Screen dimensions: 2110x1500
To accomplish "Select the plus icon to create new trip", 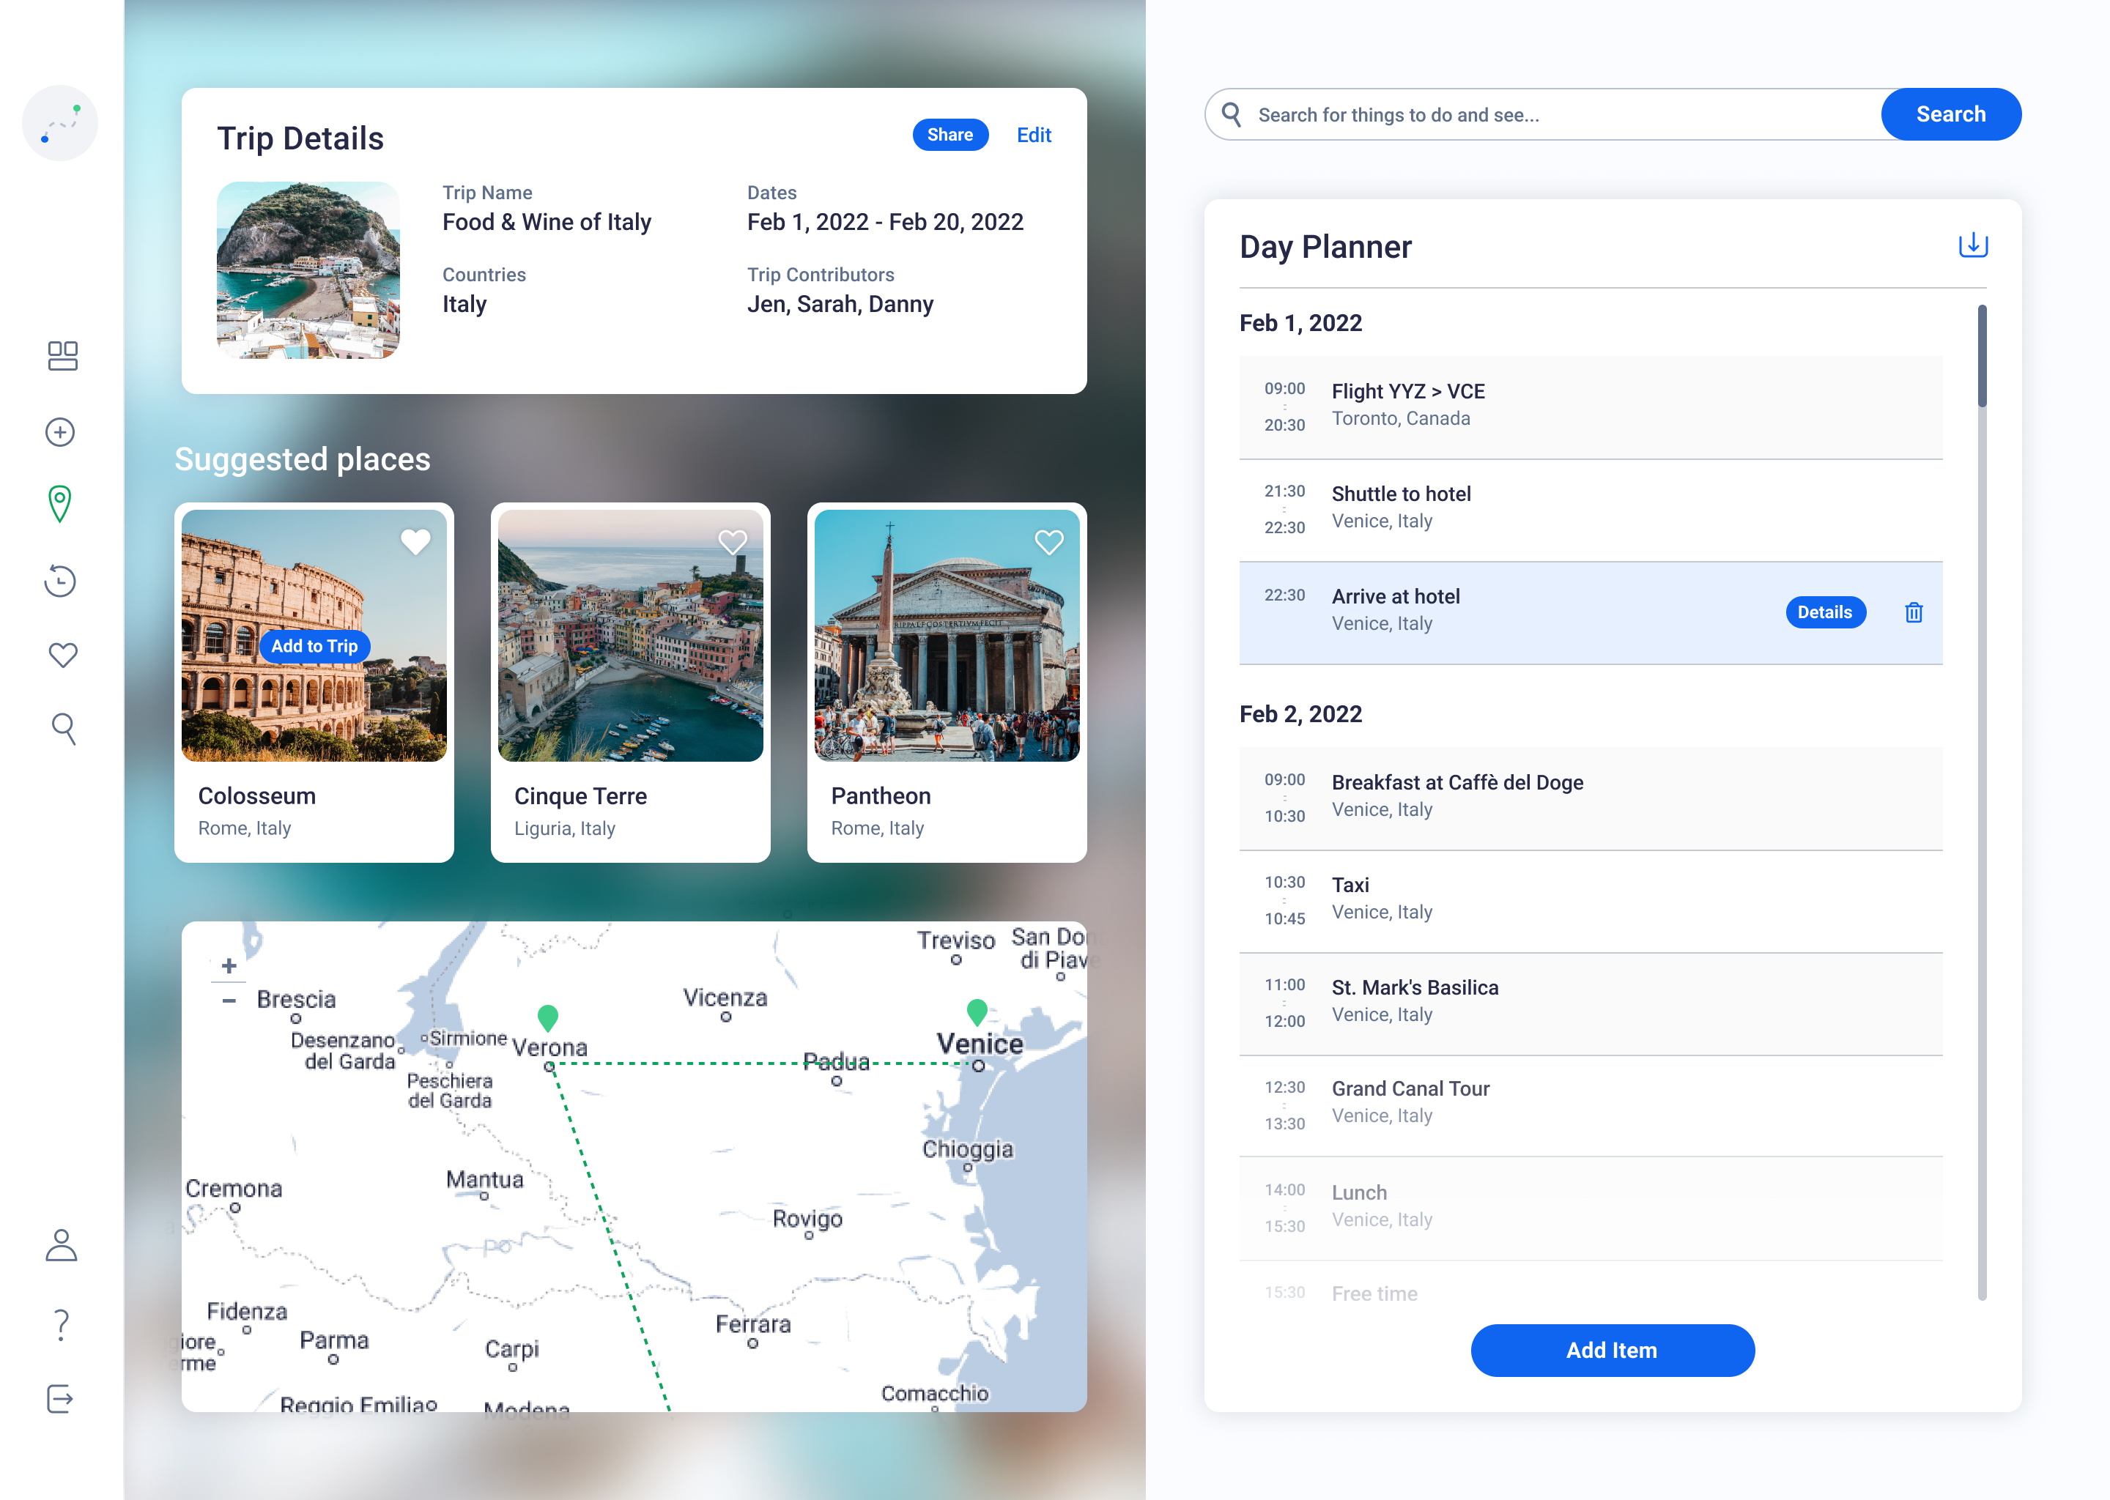I will [60, 432].
